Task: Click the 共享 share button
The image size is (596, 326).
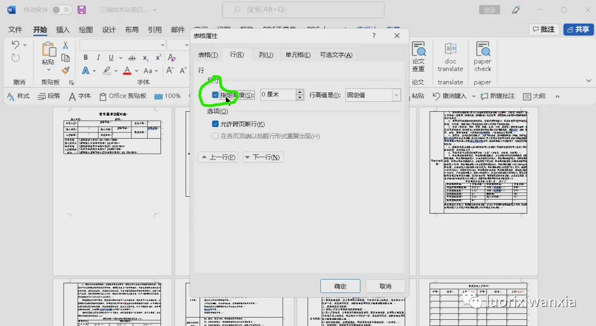Action: (x=578, y=29)
